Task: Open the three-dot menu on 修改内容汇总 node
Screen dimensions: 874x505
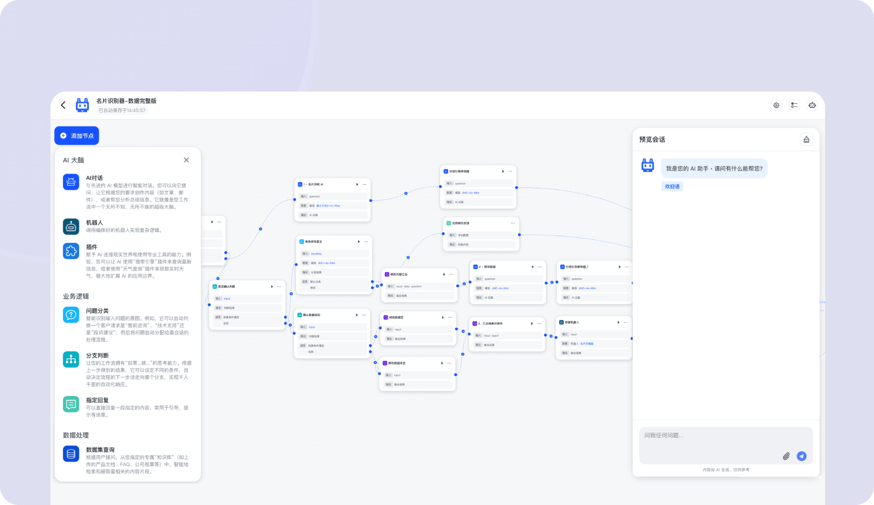Action: point(451,274)
